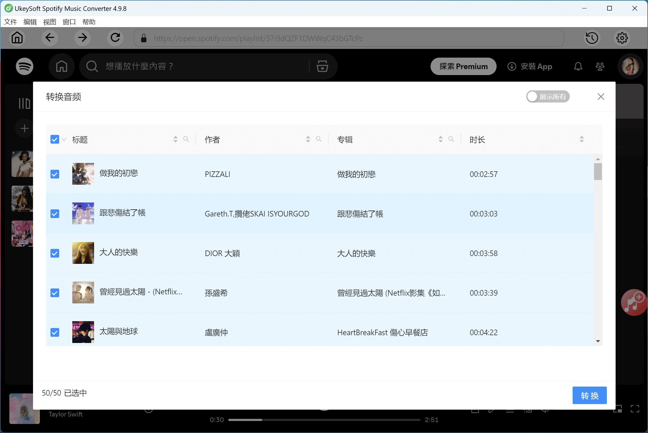This screenshot has height=433, width=648.
Task: Reload the Spotify playlist page
Action: click(x=115, y=38)
